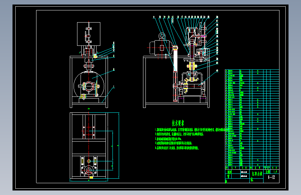
Task: Click the 制图 cell in title block
Action: [x=229, y=172]
